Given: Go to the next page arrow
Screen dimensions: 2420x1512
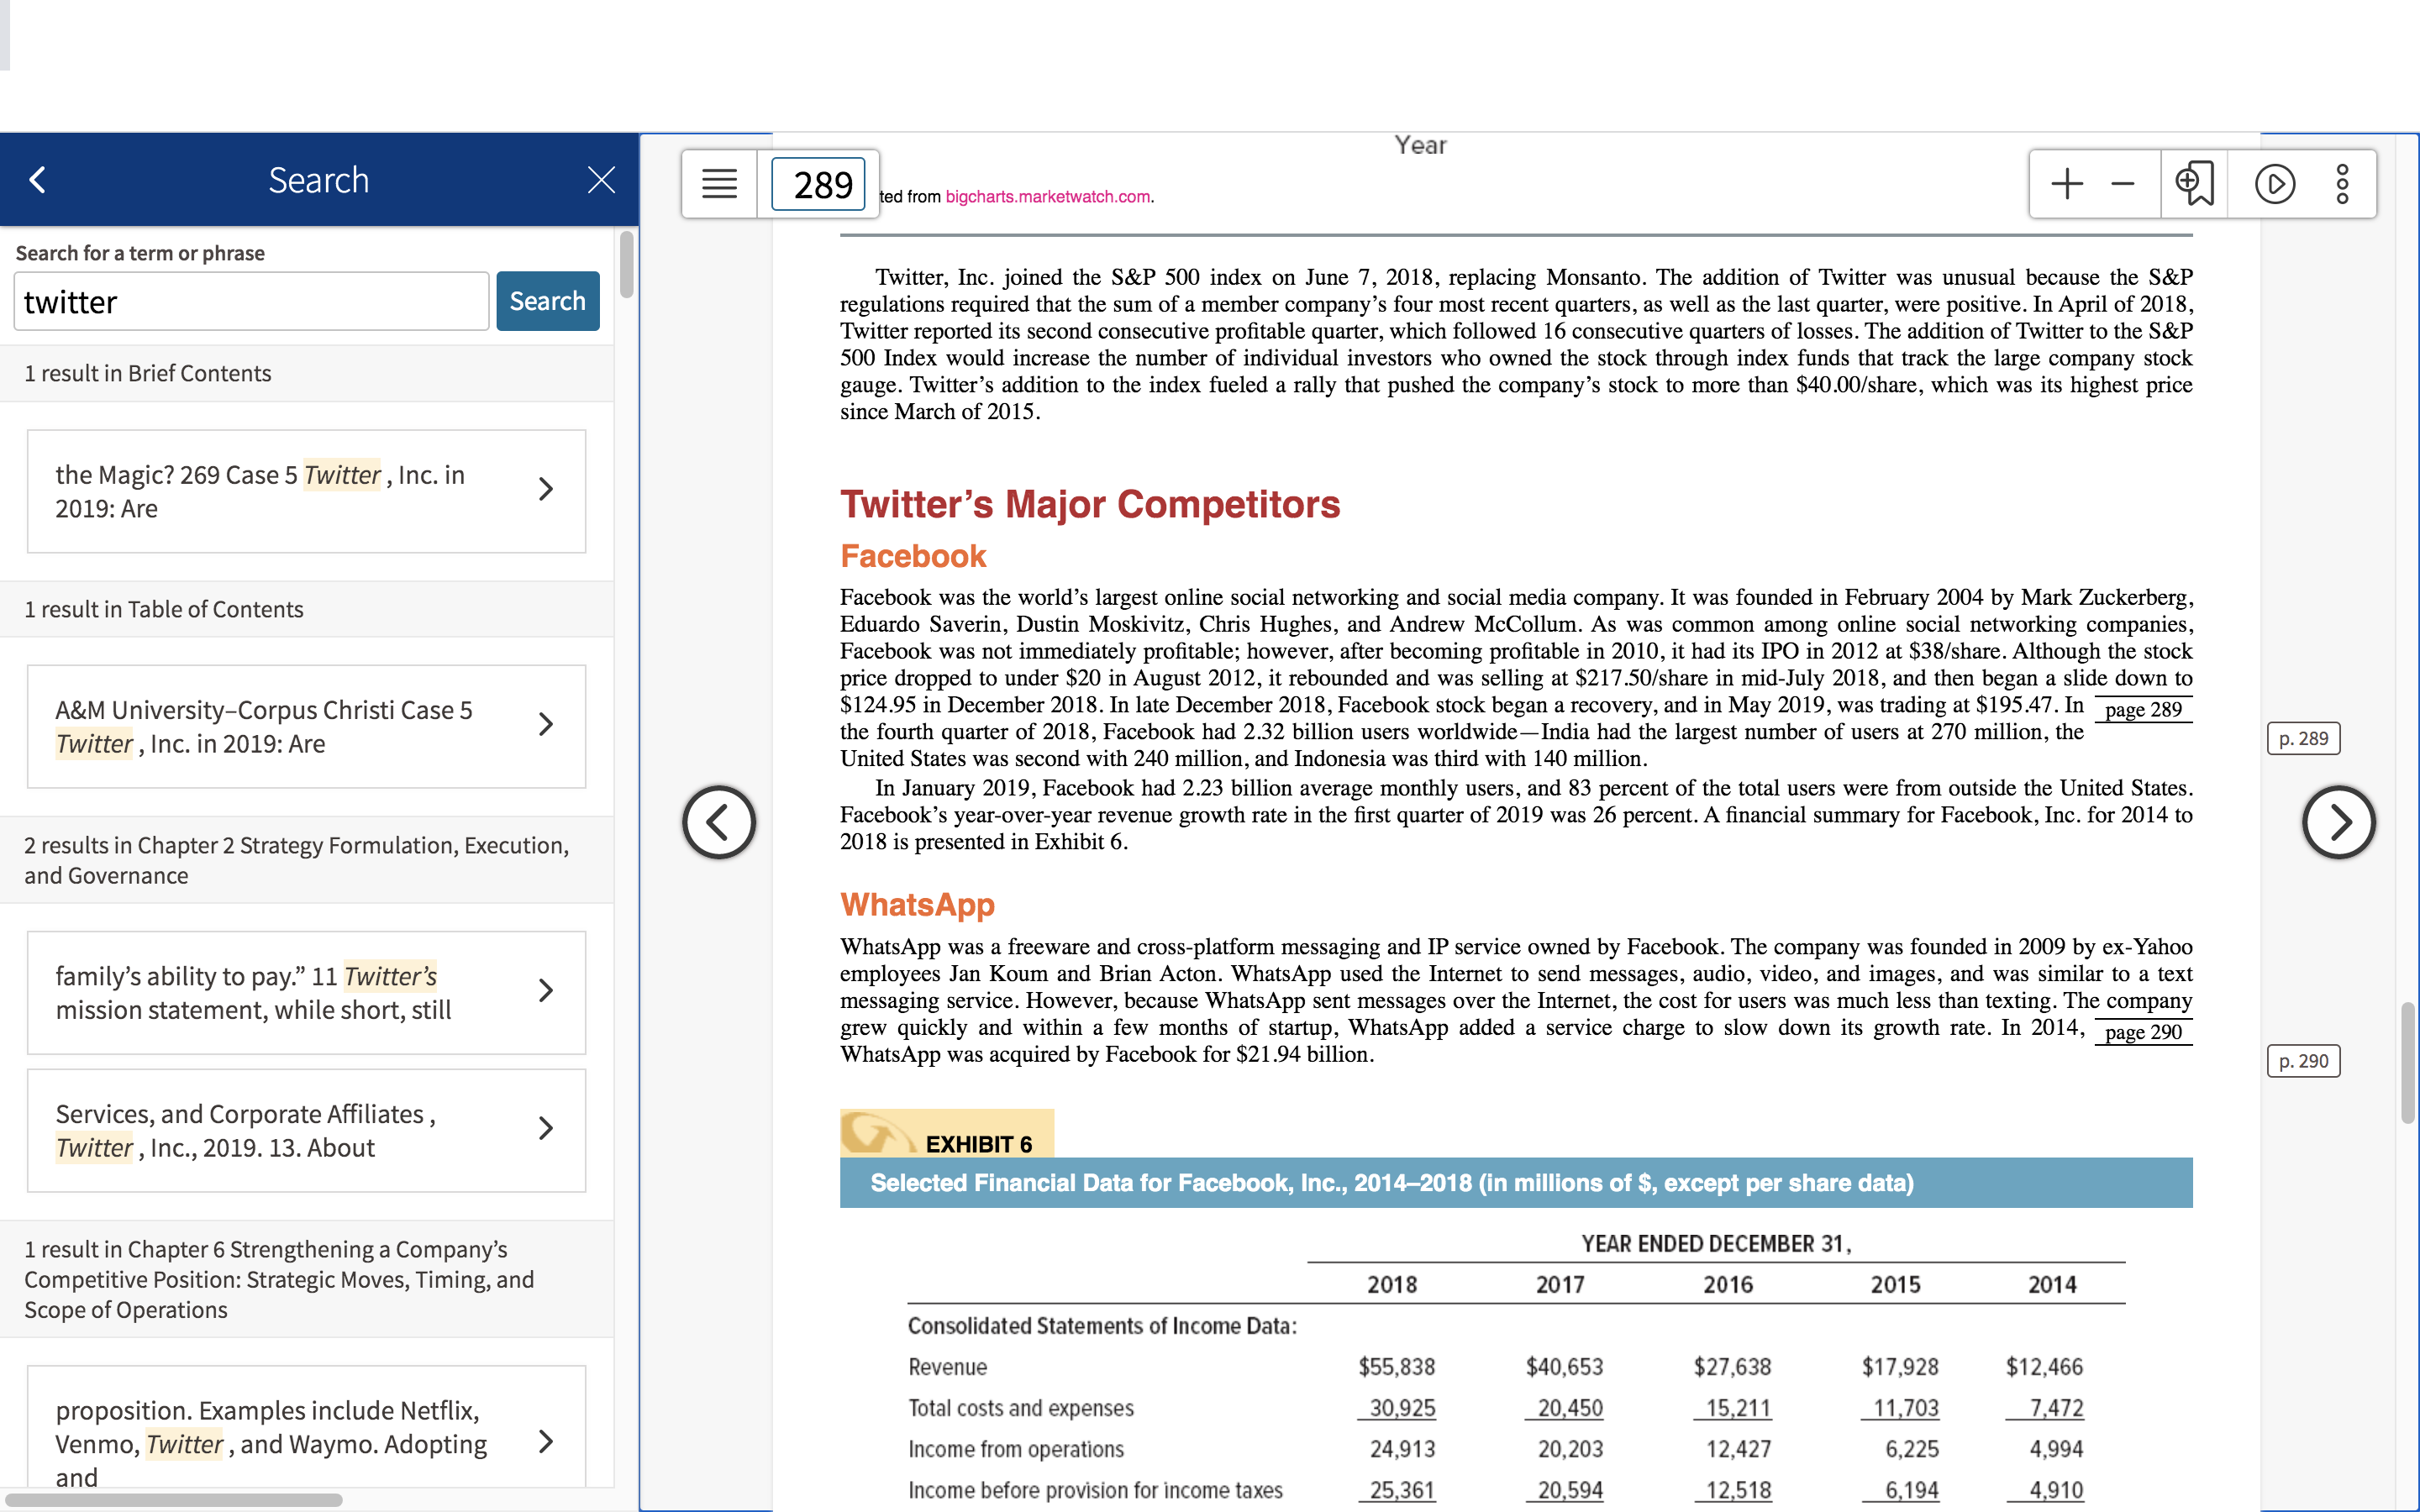Looking at the screenshot, I should pos(2338,822).
